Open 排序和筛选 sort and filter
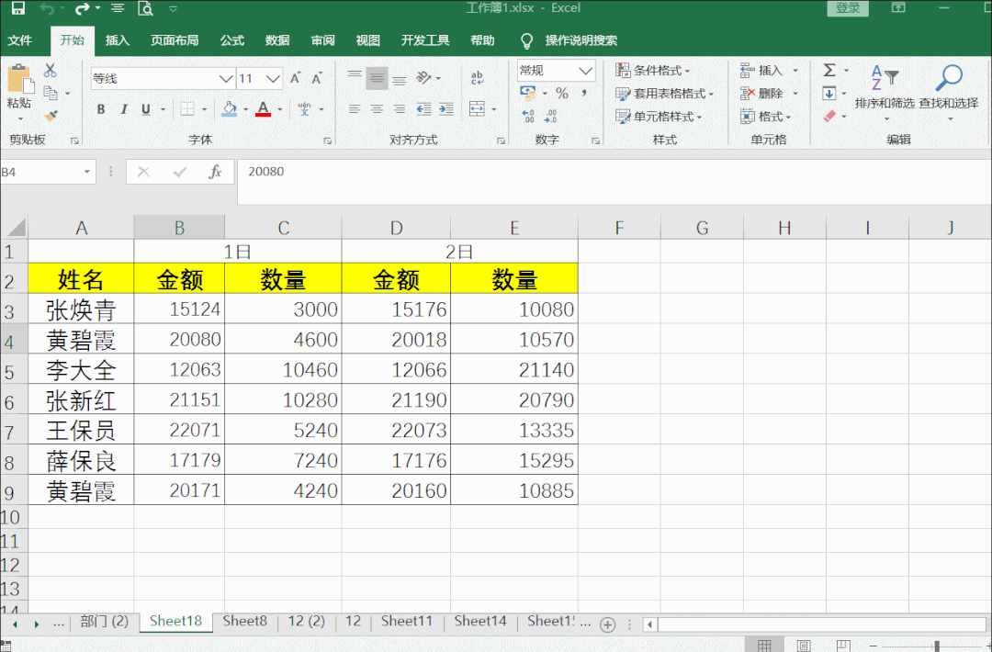 pyautogui.click(x=885, y=92)
